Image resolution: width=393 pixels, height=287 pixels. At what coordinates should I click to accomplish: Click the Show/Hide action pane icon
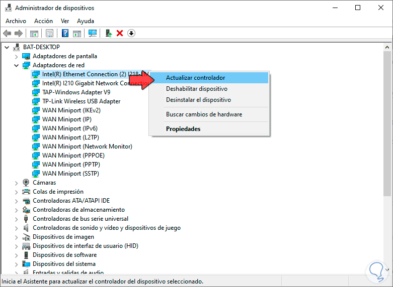point(76,33)
